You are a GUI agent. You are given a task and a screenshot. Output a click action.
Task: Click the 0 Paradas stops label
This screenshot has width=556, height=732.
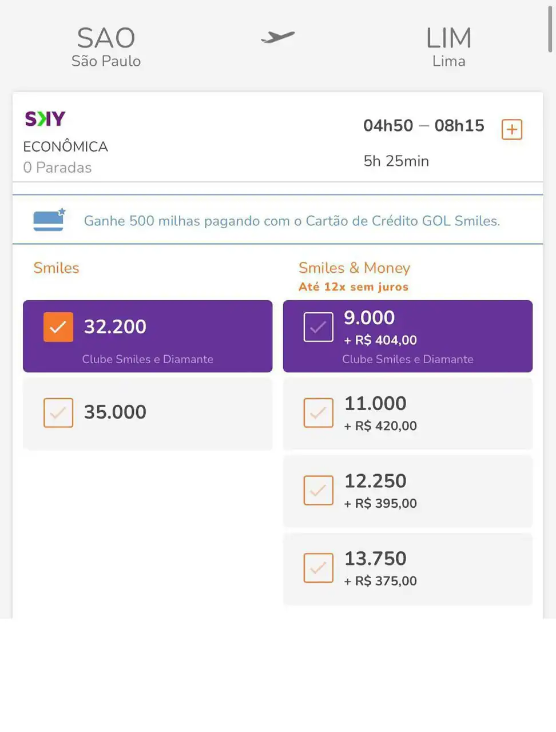pyautogui.click(x=57, y=168)
